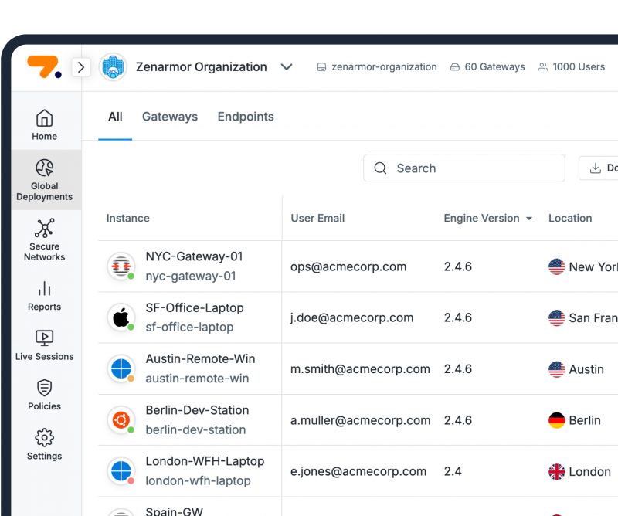Open Live Sessions in the sidebar
The width and height of the screenshot is (618, 516).
pyautogui.click(x=45, y=346)
